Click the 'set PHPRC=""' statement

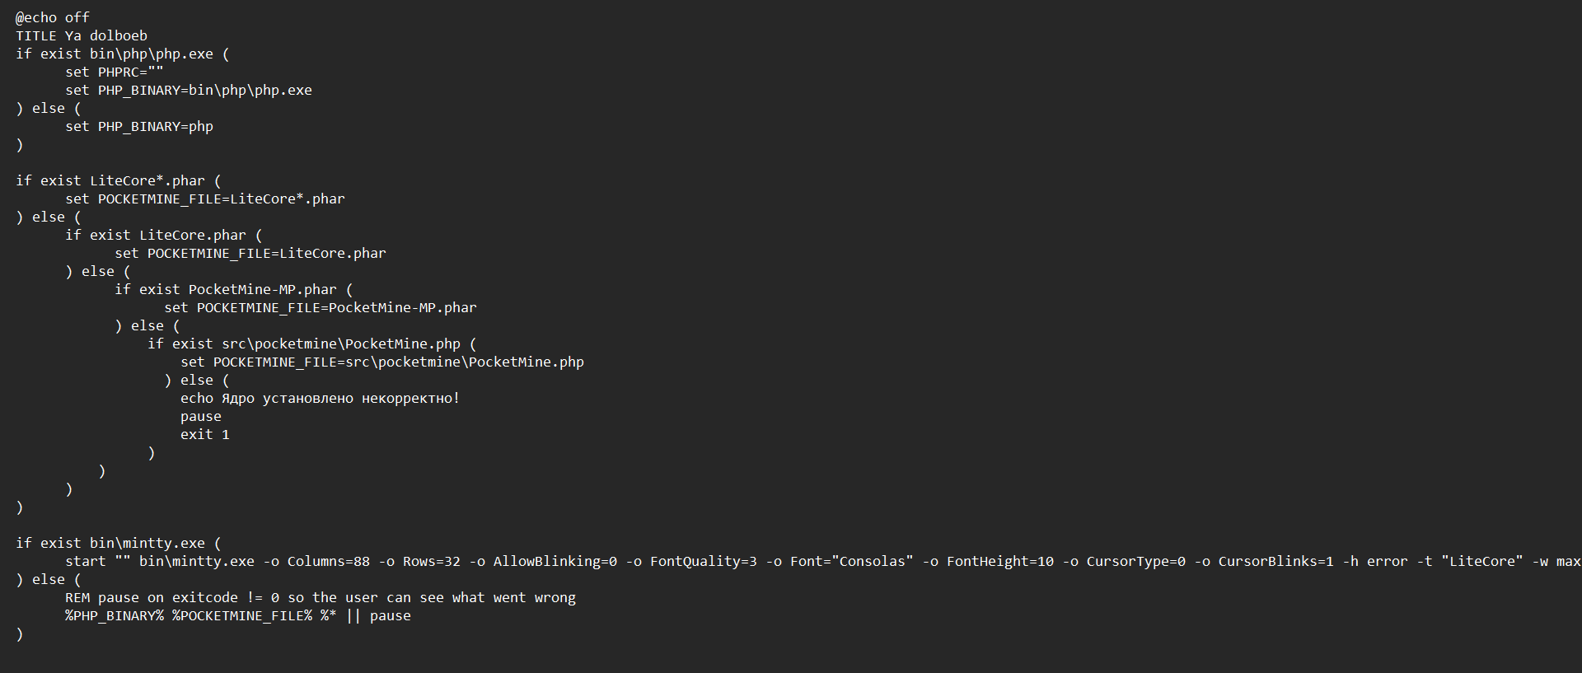point(115,72)
